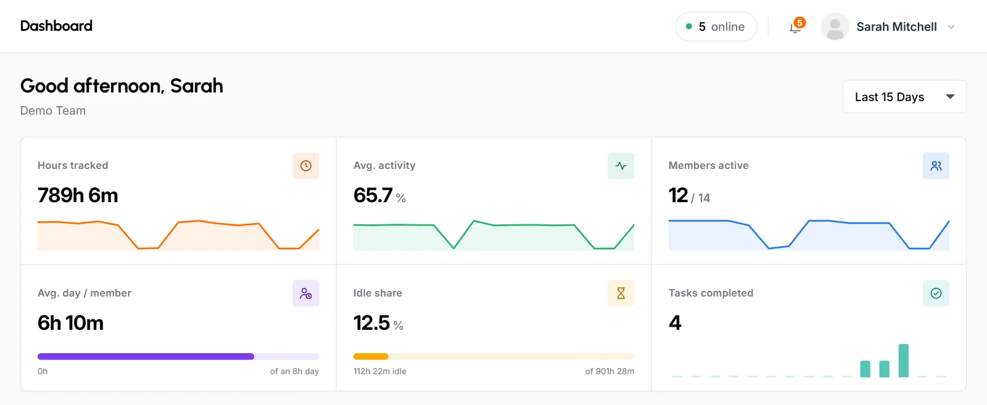Screen dimensions: 987x405
Task: Click the Demo Team subtitle
Action: (53, 110)
